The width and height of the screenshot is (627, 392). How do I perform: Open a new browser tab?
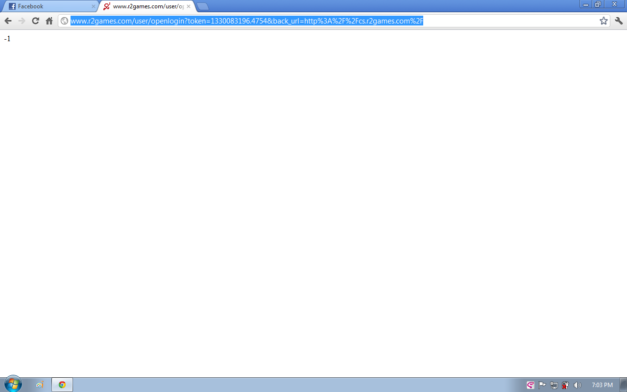(203, 6)
